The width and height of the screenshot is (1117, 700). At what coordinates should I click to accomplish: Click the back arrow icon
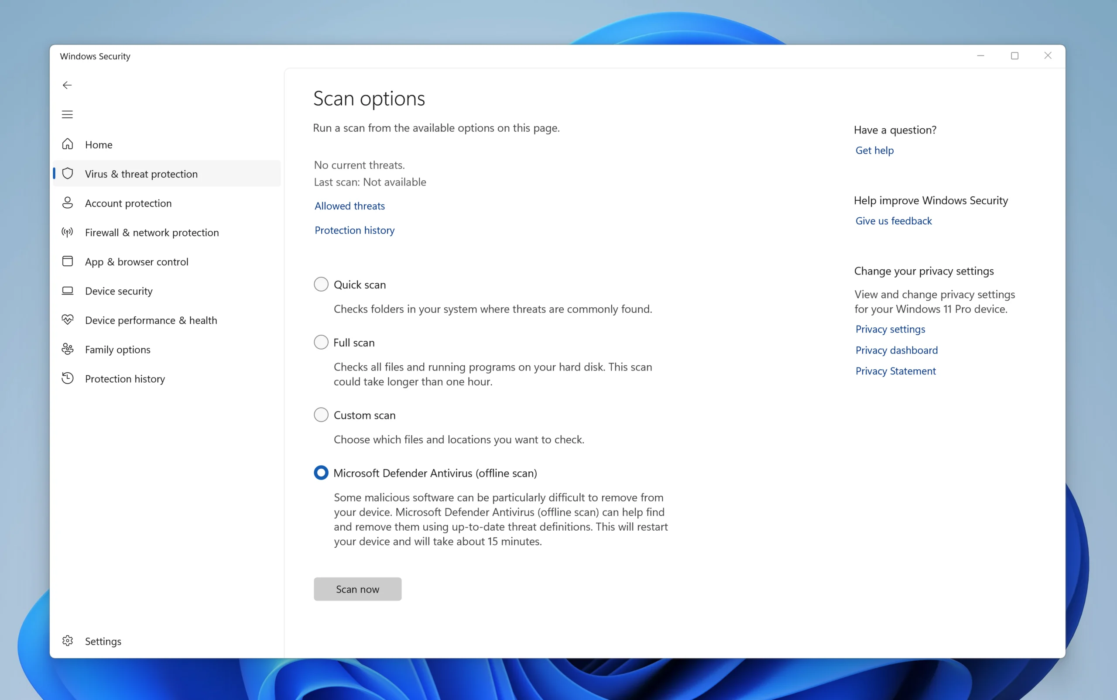click(67, 85)
